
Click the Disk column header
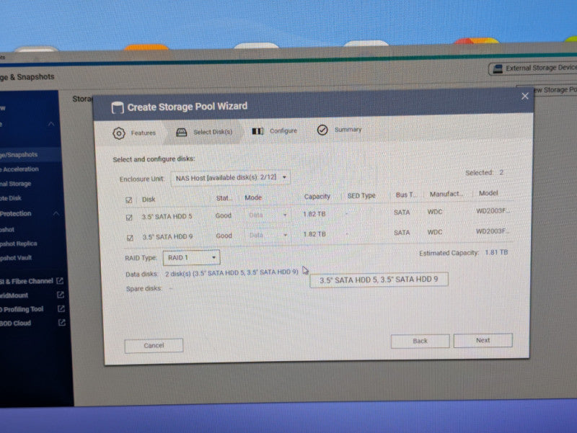pyautogui.click(x=149, y=200)
